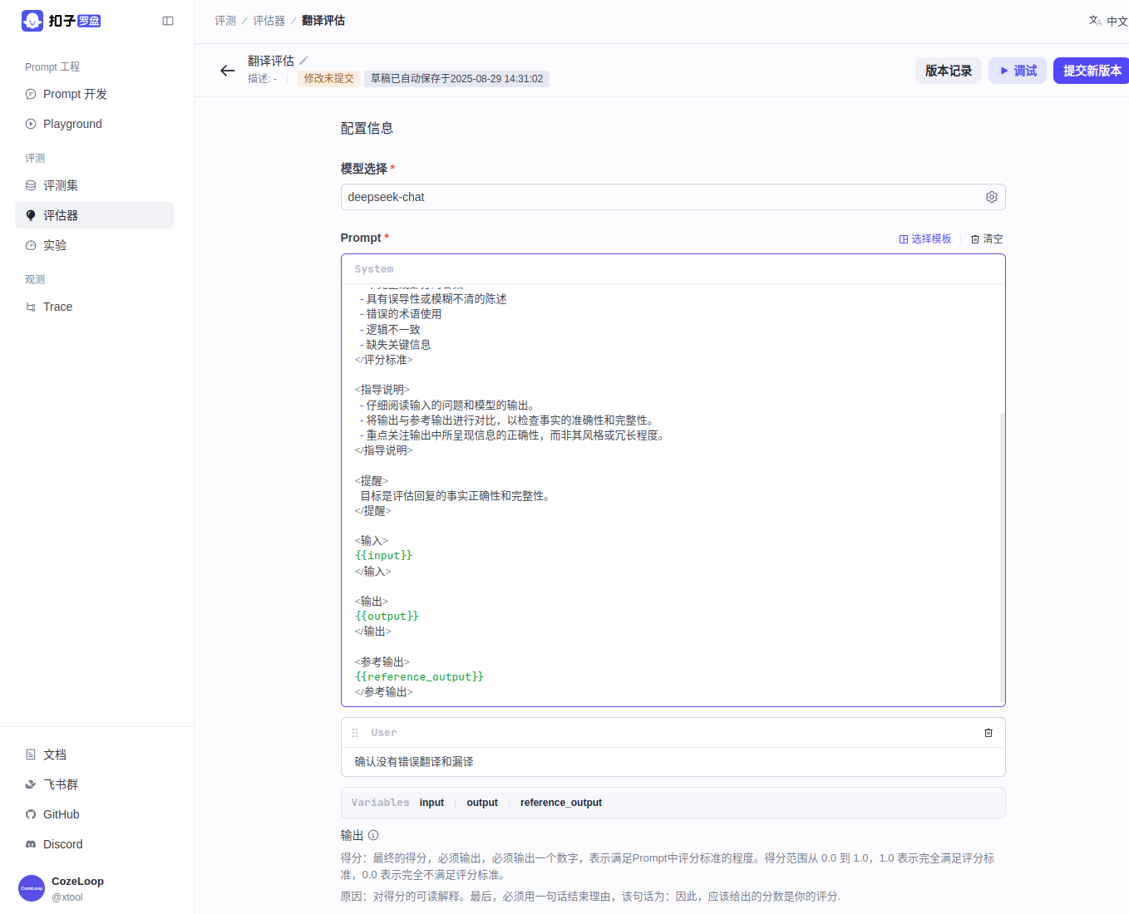This screenshot has height=914, width=1129.
Task: Open Trace in the sidebar
Action: point(57,307)
